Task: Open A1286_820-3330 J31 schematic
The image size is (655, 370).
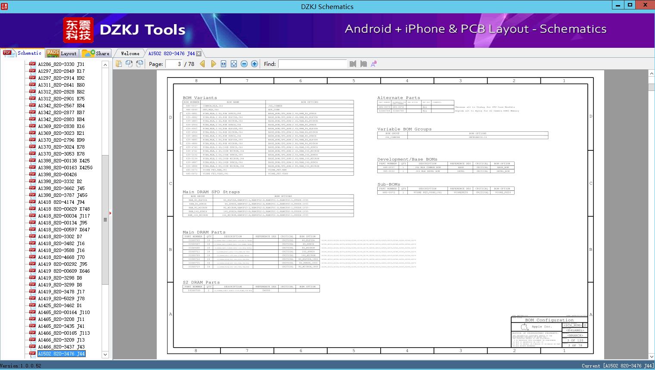Action: point(61,64)
